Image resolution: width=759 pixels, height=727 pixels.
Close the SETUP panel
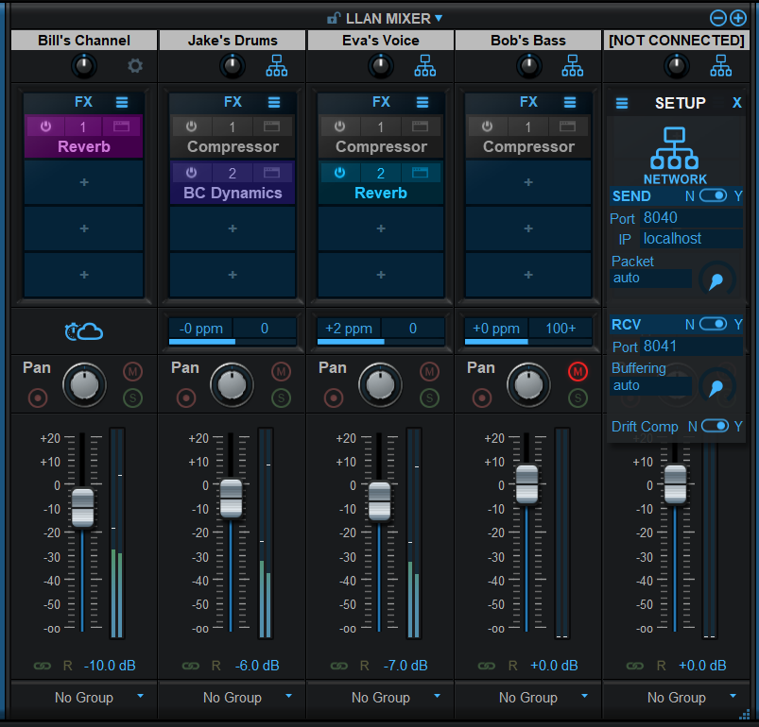coord(736,103)
